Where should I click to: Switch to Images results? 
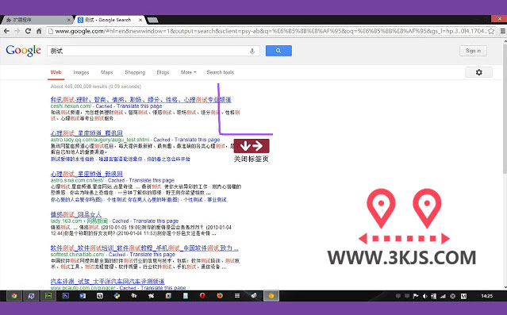[x=81, y=72]
